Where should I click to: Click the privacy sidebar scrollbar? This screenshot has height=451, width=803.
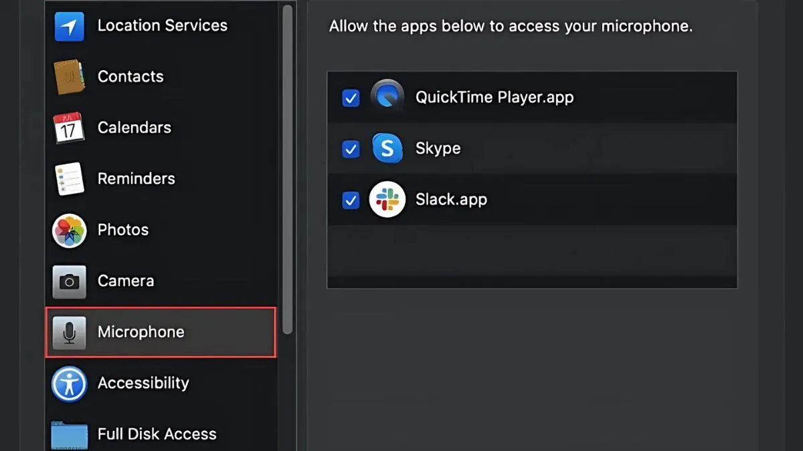click(288, 167)
